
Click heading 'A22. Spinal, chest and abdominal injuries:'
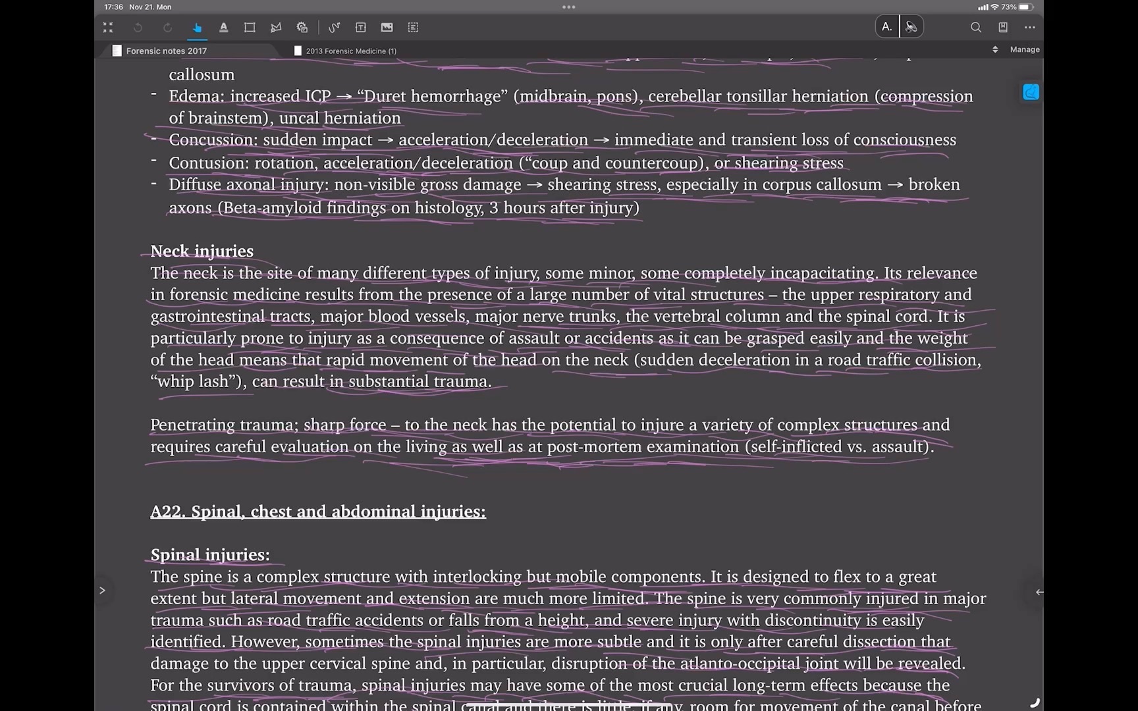click(x=318, y=512)
